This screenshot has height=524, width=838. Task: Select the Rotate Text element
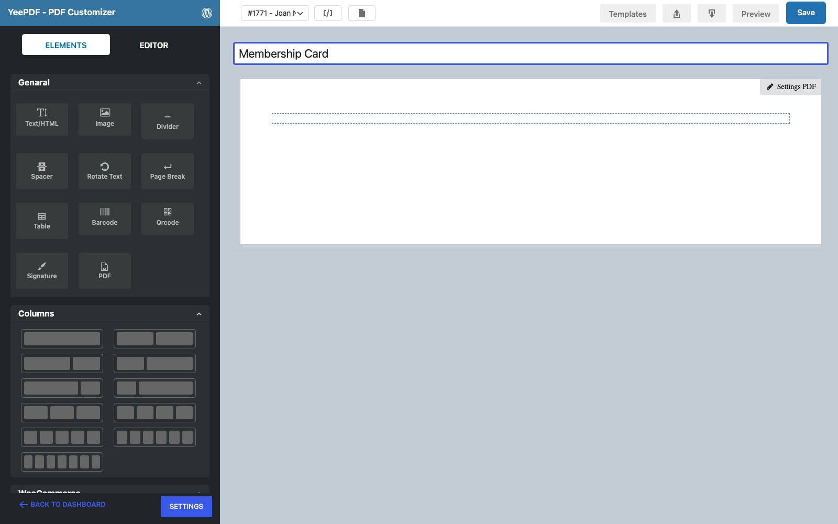tap(105, 171)
